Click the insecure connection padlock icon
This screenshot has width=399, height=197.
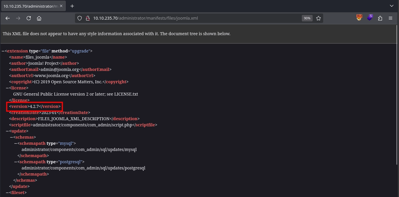tap(87, 18)
